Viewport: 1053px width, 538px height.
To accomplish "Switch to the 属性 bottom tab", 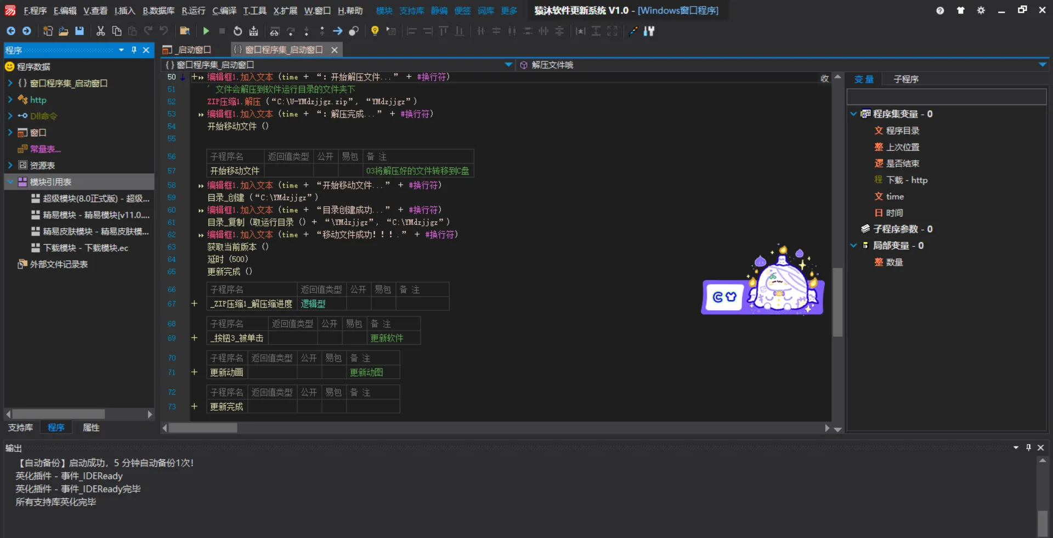I will [91, 428].
